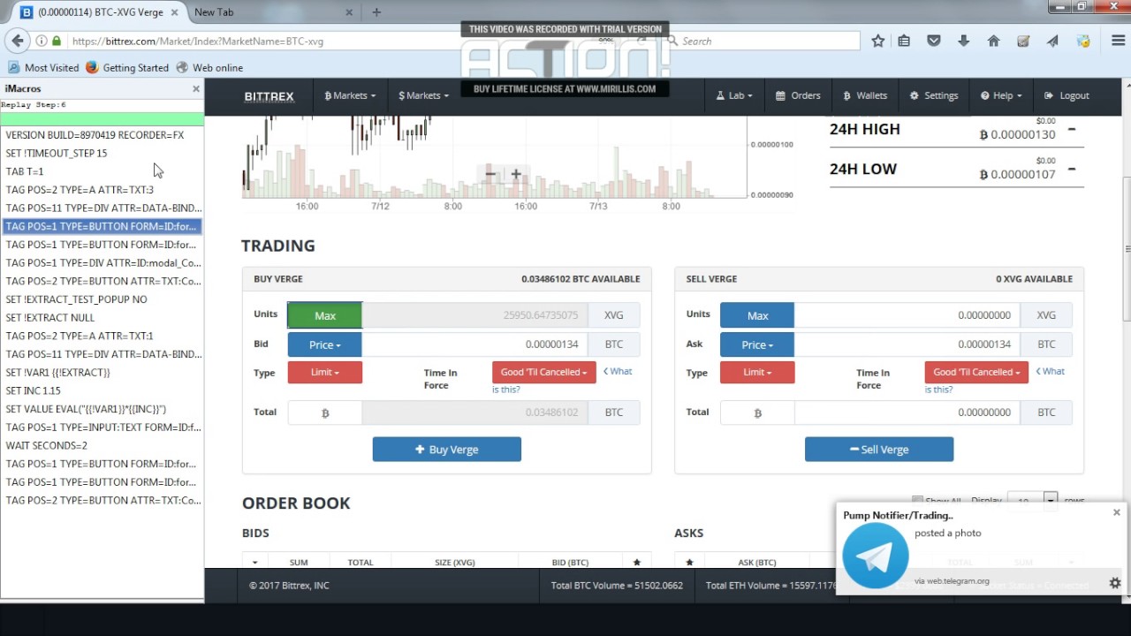
Task: Click the star in BIDS table header
Action: click(x=637, y=562)
